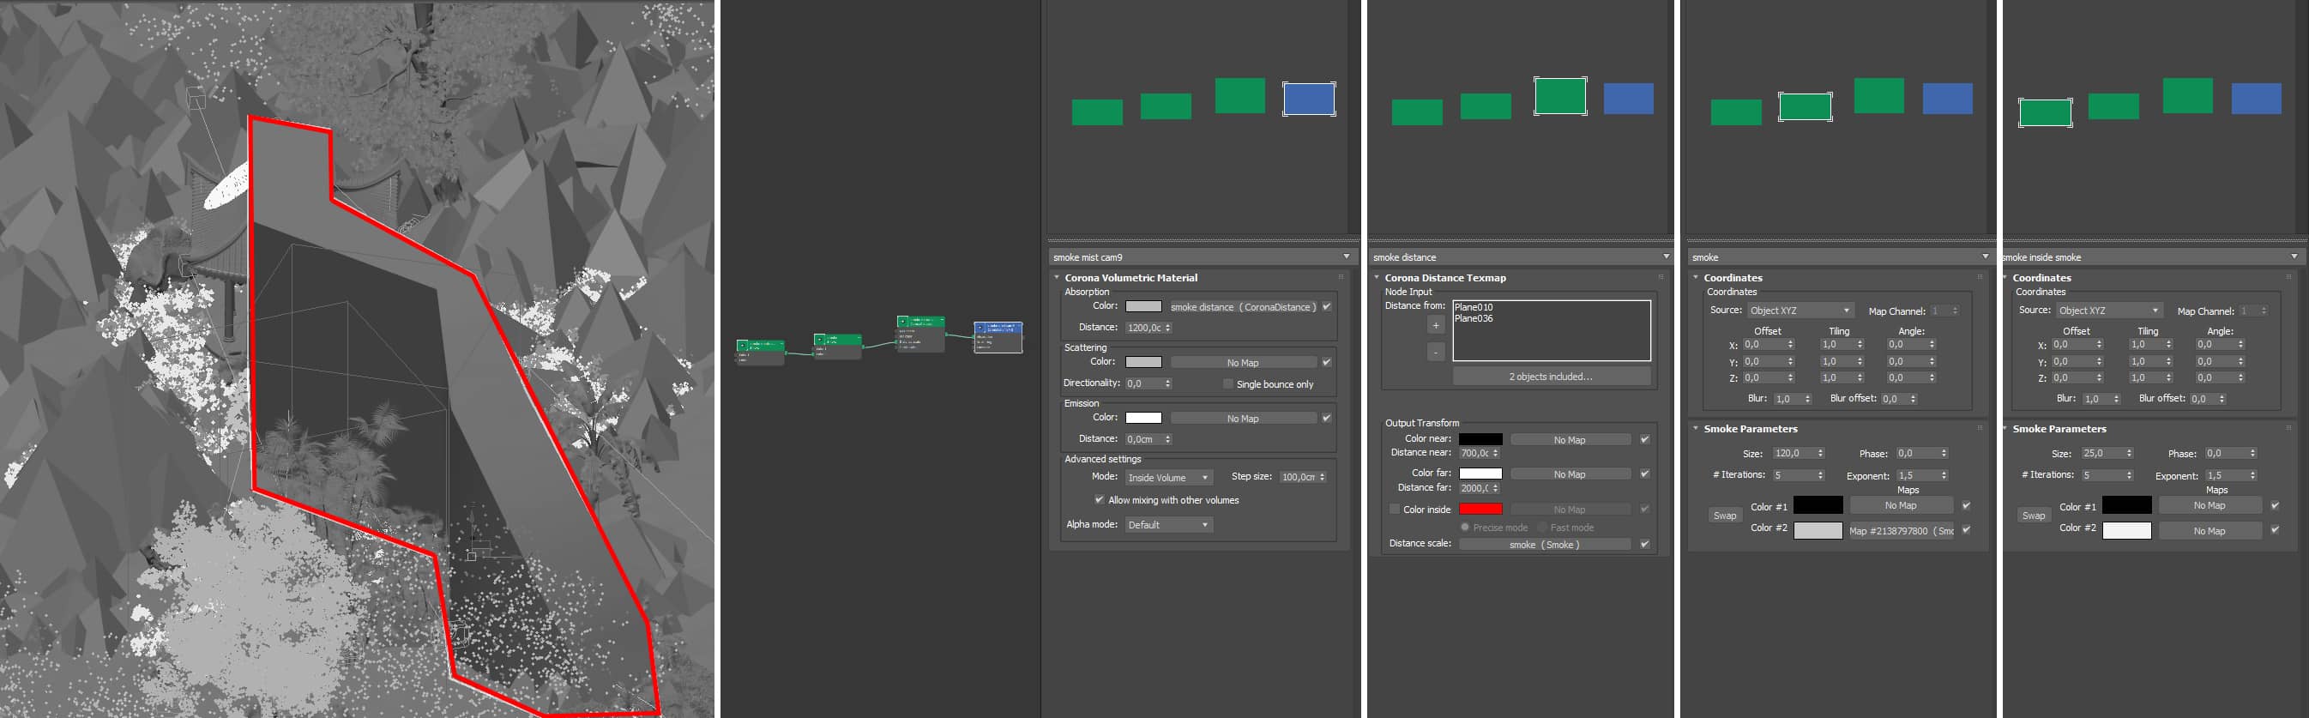2309x718 pixels.
Task: Remove an object with the minus button
Action: pyautogui.click(x=1435, y=353)
